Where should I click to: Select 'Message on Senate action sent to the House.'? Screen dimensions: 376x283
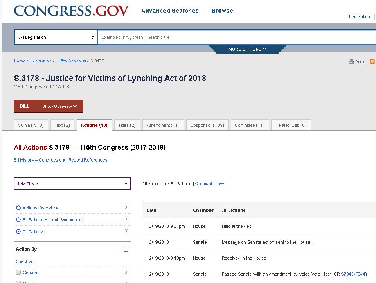[267, 242]
